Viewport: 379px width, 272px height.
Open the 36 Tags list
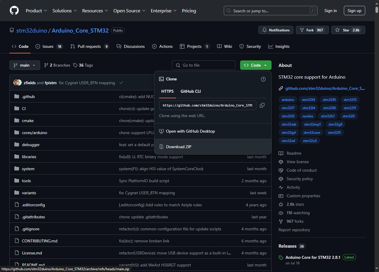[x=83, y=65]
